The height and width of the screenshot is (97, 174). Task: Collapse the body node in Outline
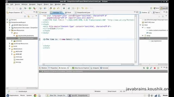coord(143,36)
